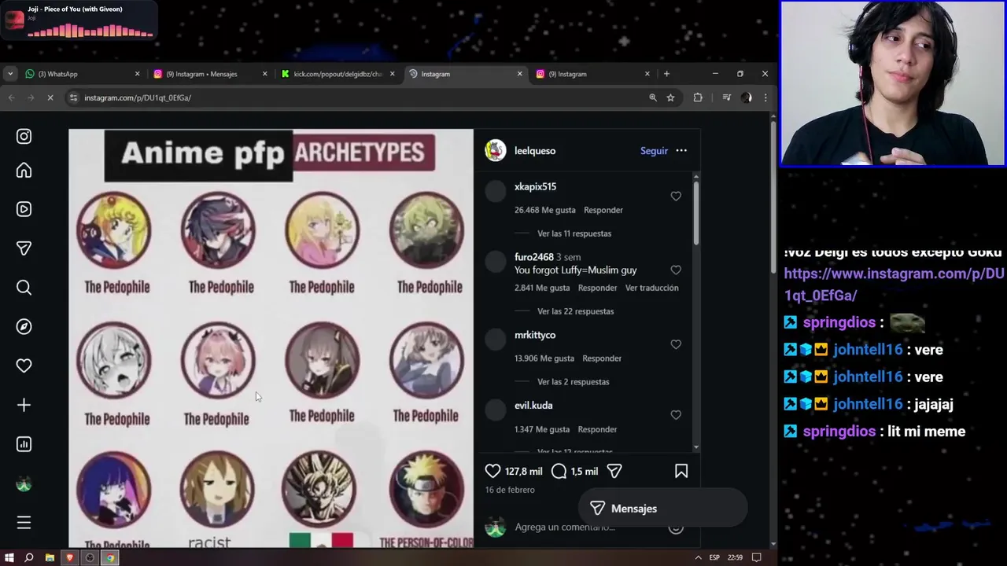Open browser three-dot menu
Viewport: 1007px width, 566px height.
[x=765, y=97]
